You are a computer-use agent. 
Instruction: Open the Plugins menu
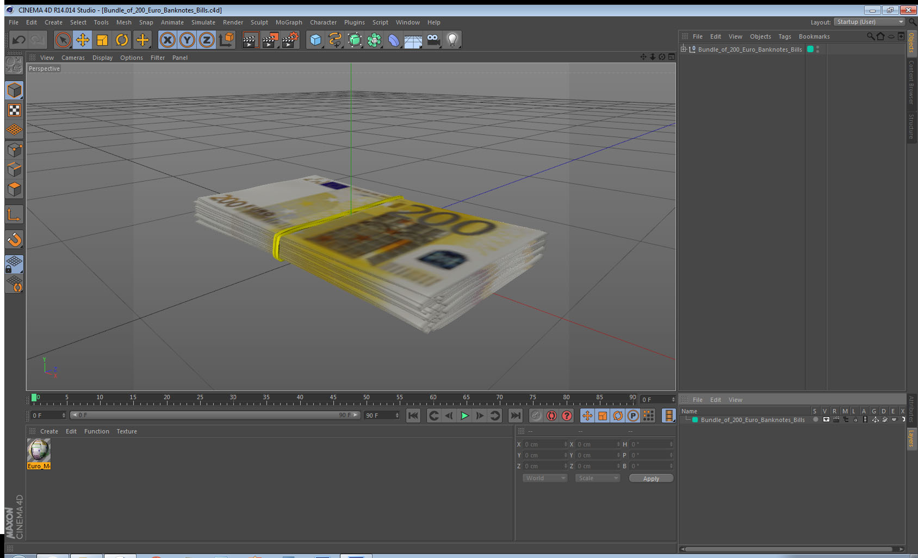click(354, 22)
